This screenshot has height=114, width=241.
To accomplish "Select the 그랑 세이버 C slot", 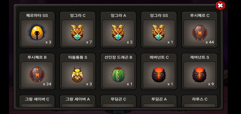I will pyautogui.click(x=37, y=101).
